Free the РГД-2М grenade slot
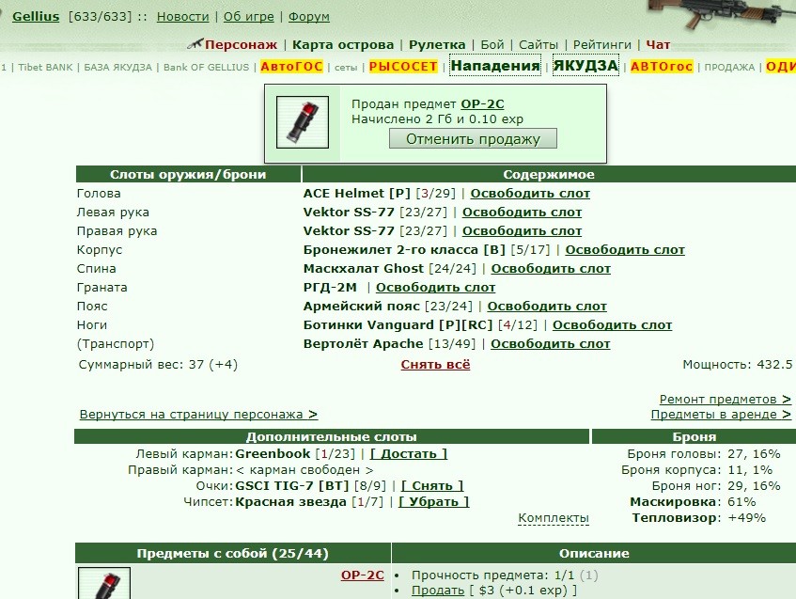Viewport: 796px width, 599px height. 435,288
